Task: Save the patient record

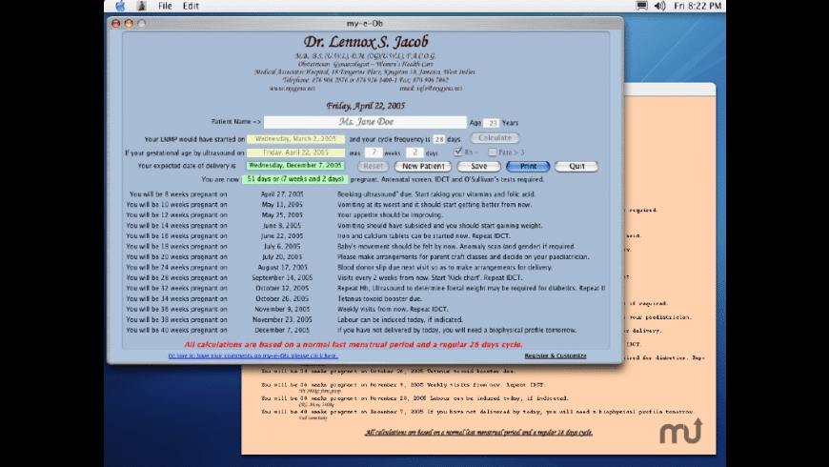Action: 479,166
